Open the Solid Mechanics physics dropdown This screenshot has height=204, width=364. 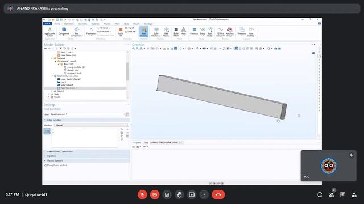click(156, 32)
